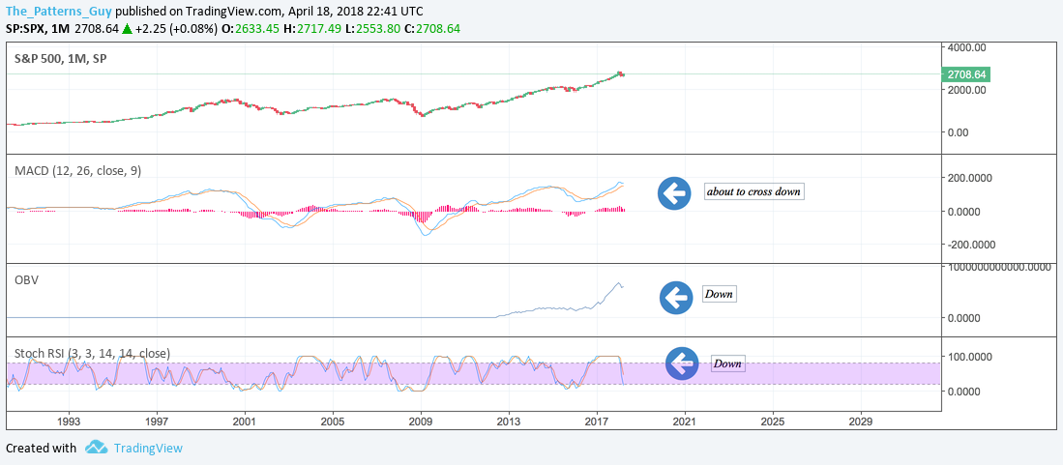Click the 2021 year on time axis
Viewport: 1063px width, 465px height.
(x=685, y=421)
